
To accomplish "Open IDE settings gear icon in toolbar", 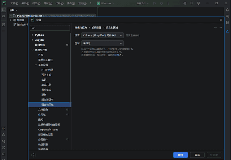I will [199, 3].
